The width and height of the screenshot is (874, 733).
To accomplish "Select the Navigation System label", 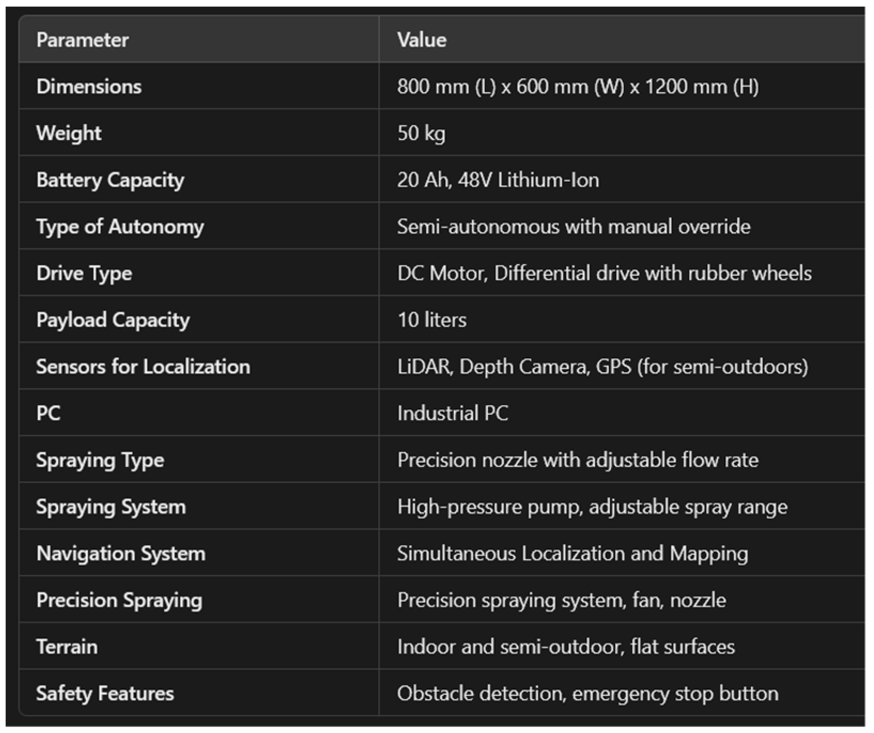I will point(121,553).
